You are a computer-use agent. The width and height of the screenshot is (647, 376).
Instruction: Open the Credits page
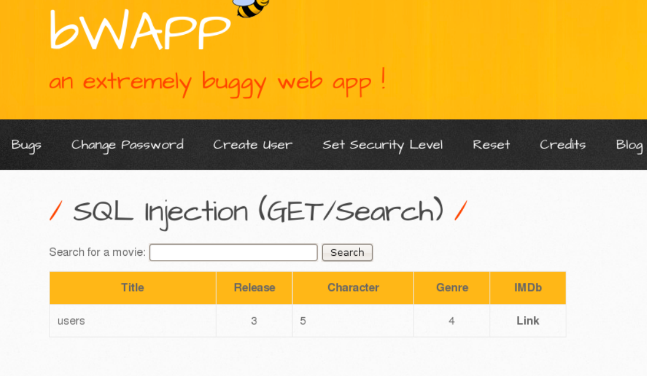click(x=563, y=145)
